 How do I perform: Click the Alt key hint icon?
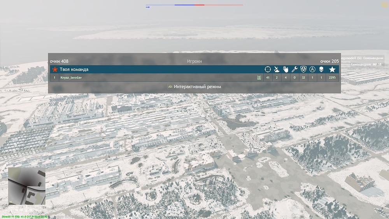click(170, 87)
